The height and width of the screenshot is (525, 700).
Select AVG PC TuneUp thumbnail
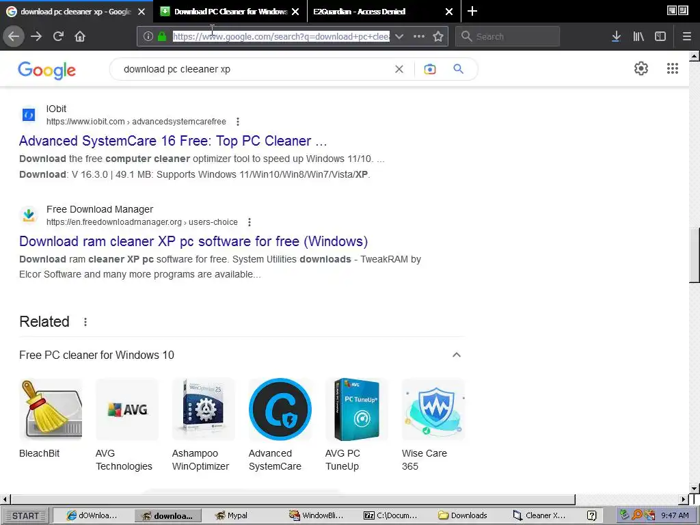click(x=357, y=409)
